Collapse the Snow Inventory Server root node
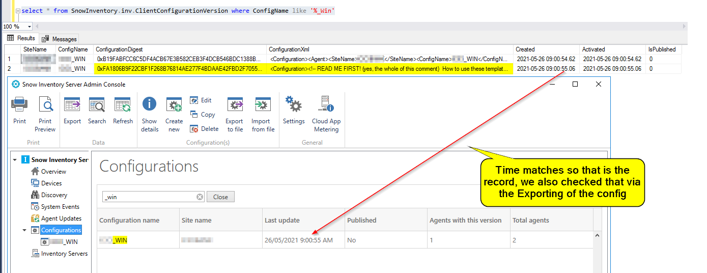707x273 pixels. click(15, 160)
